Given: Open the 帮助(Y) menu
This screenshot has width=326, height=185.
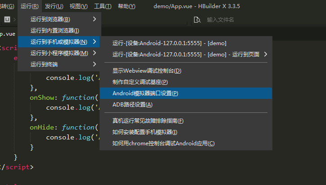Looking at the screenshot, I should [x=126, y=6].
